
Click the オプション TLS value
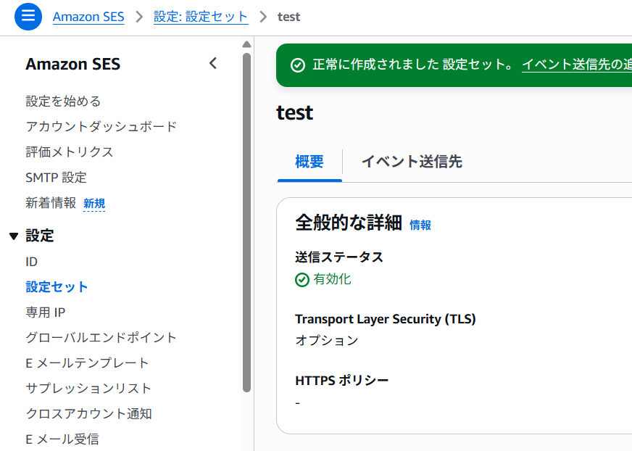click(x=327, y=341)
